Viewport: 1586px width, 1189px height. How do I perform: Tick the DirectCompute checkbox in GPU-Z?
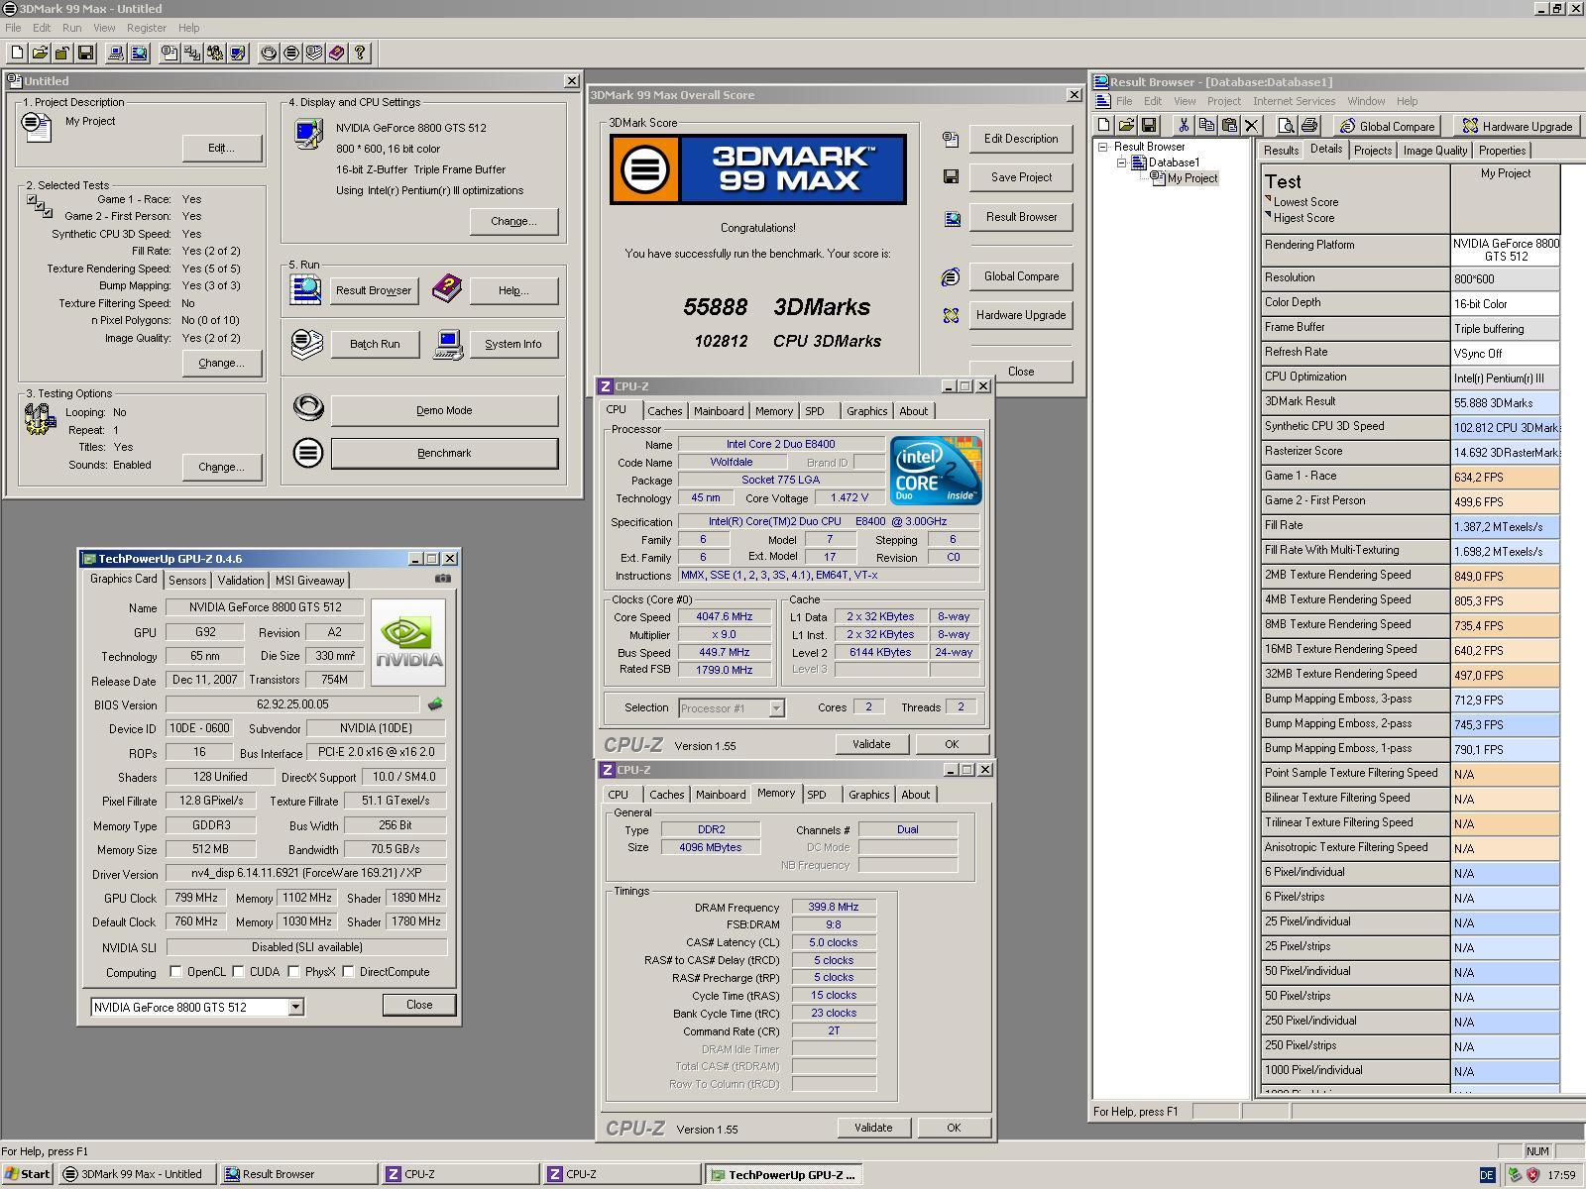coord(348,972)
